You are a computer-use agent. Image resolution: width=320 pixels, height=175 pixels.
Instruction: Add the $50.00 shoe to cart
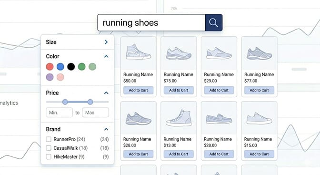139,90
